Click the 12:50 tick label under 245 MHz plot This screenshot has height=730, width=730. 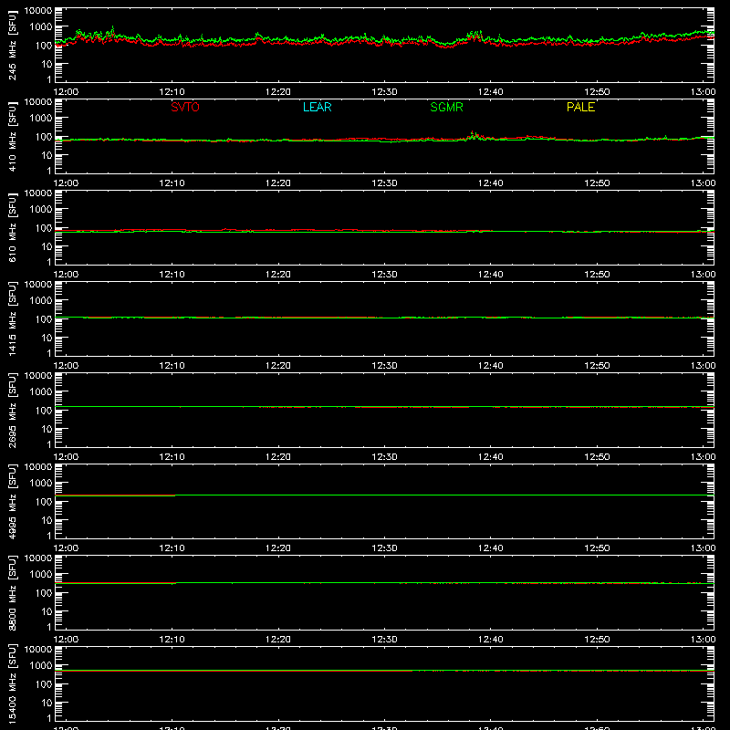pyautogui.click(x=597, y=92)
